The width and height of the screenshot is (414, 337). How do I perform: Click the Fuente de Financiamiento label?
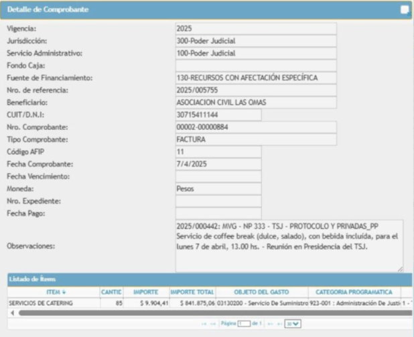coord(50,78)
